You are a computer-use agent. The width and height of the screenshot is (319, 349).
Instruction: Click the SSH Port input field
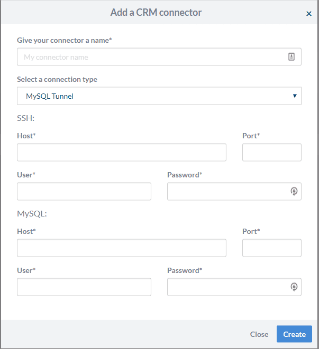pos(272,152)
